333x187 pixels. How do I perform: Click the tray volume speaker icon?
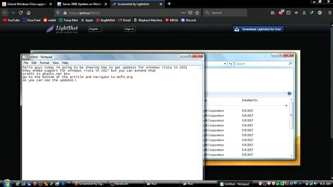[316, 183]
